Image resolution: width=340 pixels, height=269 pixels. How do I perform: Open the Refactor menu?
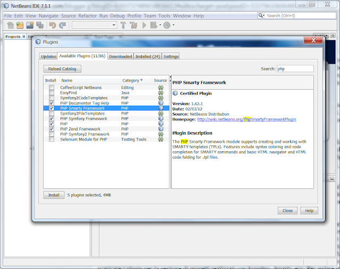pyautogui.click(x=87, y=16)
